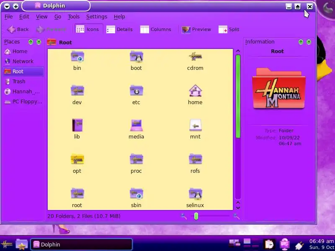The height and width of the screenshot is (251, 335).
Task: Close the Places panel
Action: [39, 42]
